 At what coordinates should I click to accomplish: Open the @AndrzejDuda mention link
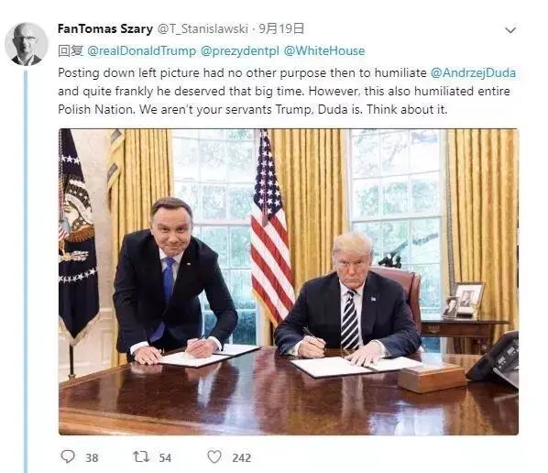[473, 73]
